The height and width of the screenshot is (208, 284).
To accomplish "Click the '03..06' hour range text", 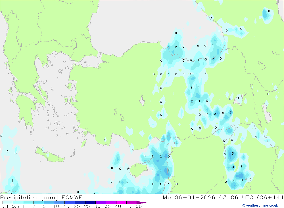I will pos(229,198).
